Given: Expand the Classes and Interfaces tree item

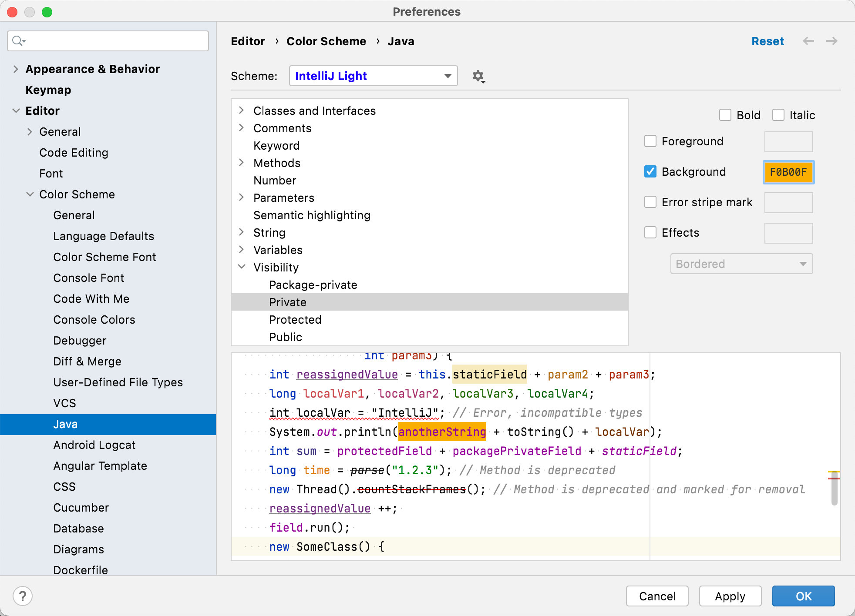Looking at the screenshot, I should 243,111.
